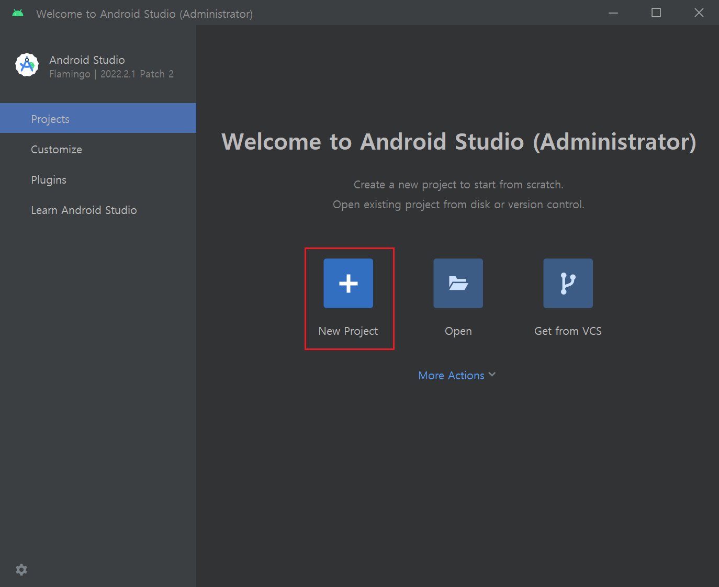This screenshot has width=719, height=587.
Task: Click the Get from VCS branch icon
Action: pyautogui.click(x=568, y=283)
